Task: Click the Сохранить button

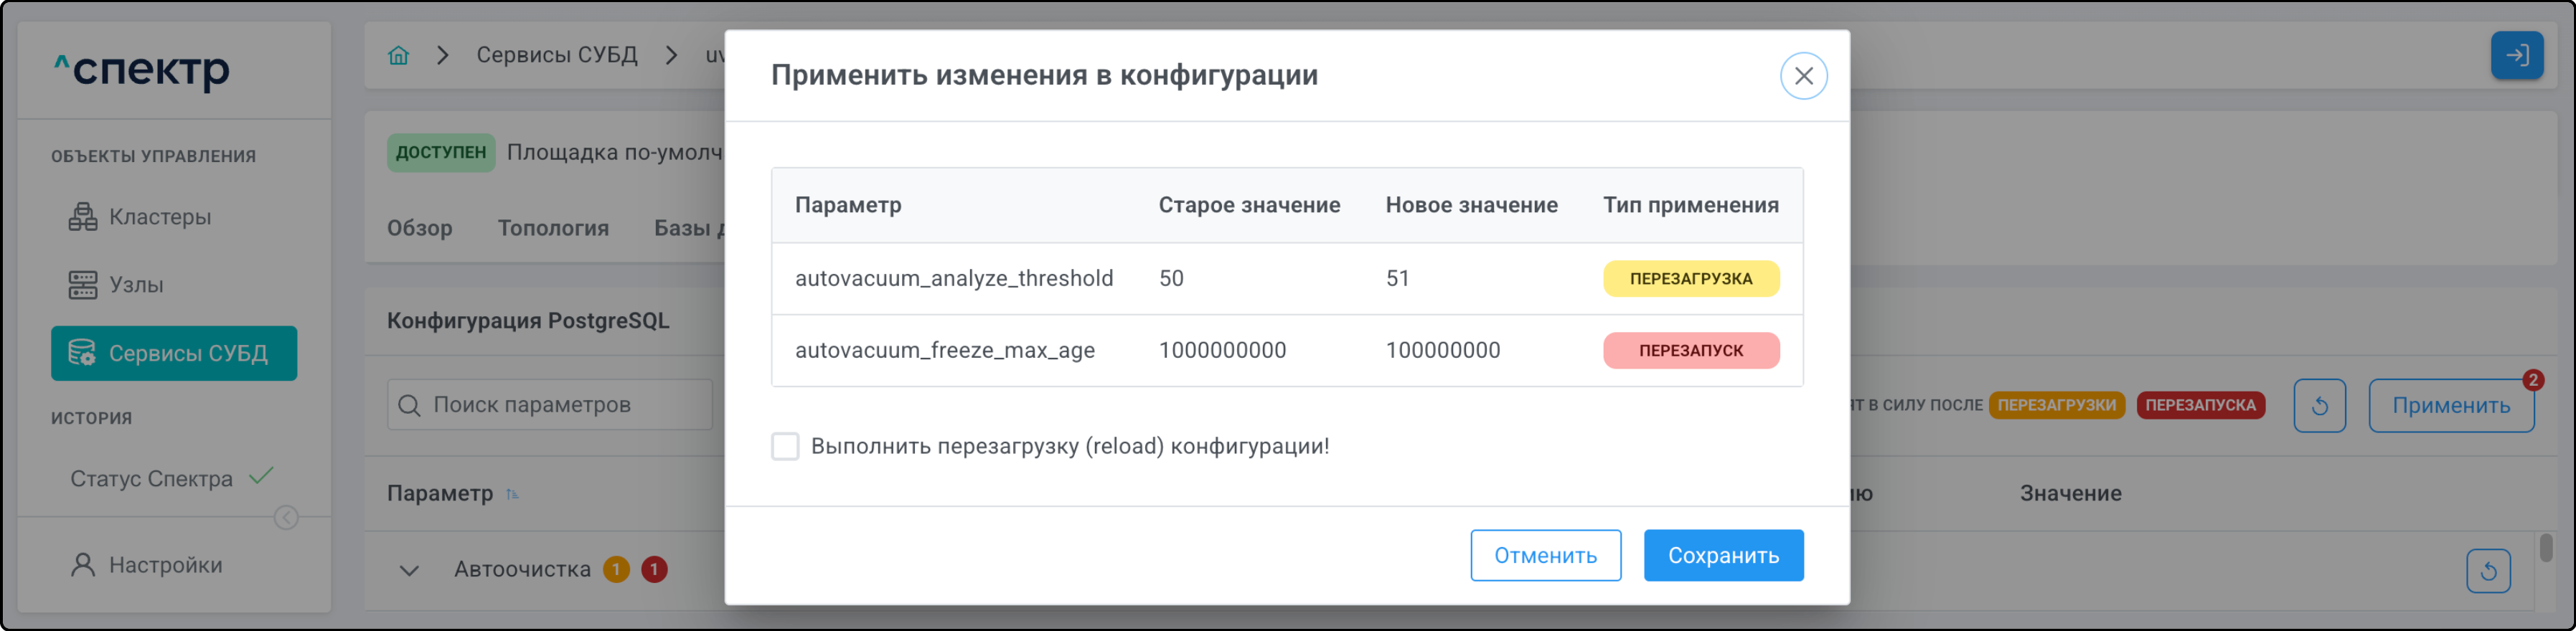Action: (1722, 555)
